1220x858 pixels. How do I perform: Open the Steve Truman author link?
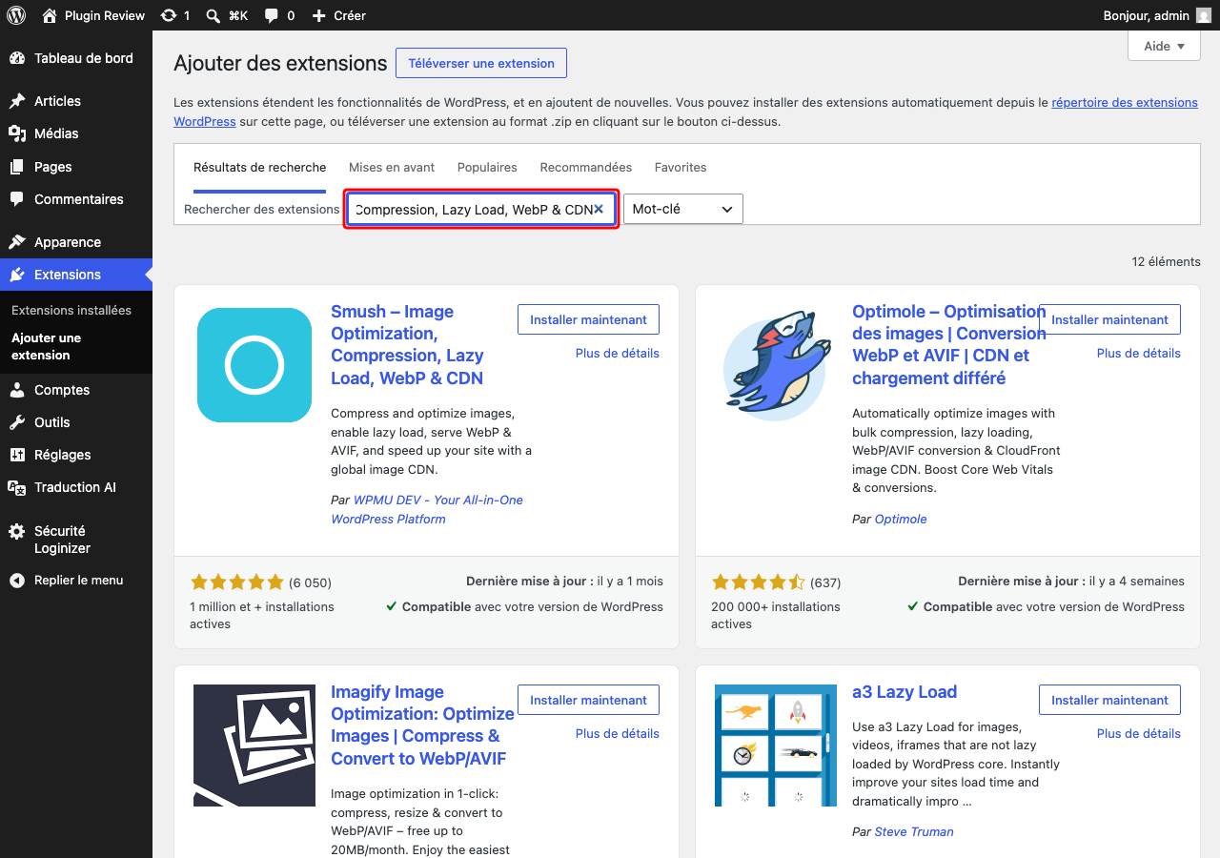914,831
